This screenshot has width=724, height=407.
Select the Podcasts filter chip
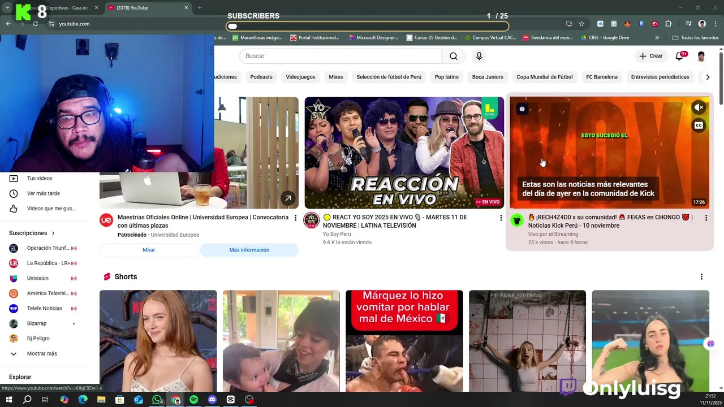261,77
